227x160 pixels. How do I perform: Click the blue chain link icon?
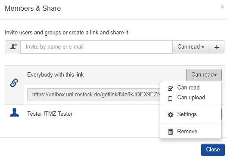[14, 83]
